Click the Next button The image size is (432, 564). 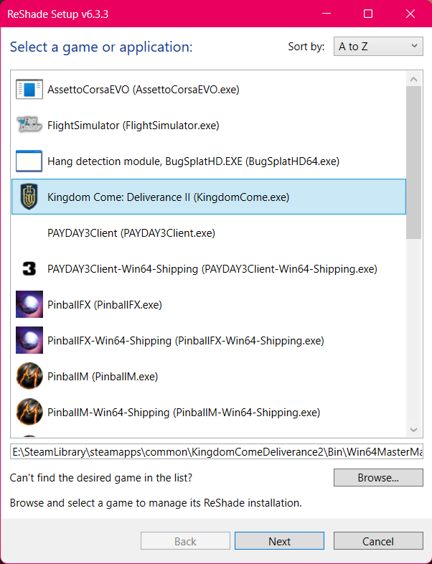(279, 541)
